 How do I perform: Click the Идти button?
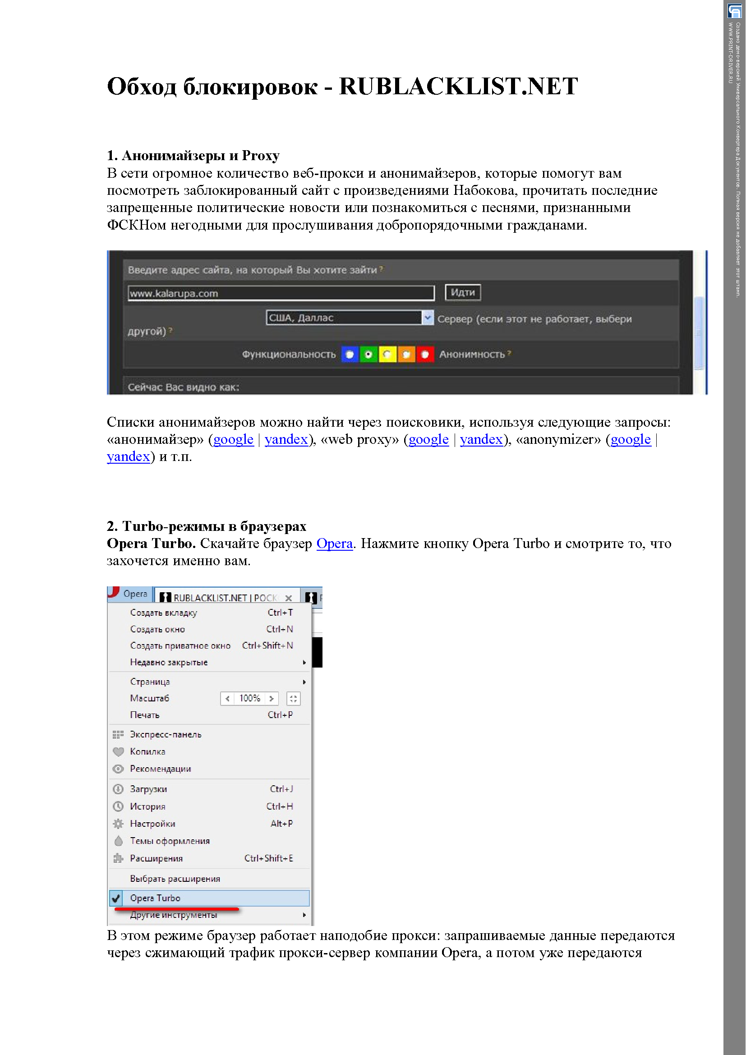click(463, 293)
